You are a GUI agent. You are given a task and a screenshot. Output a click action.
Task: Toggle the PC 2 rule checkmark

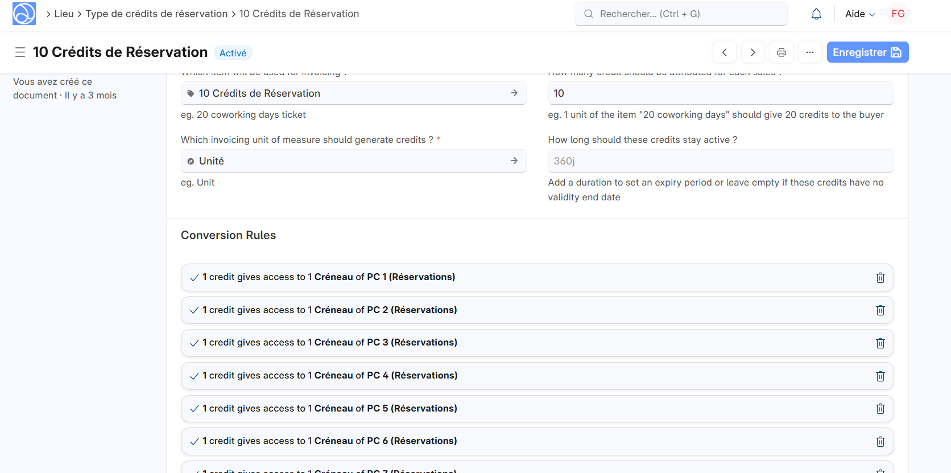coord(195,310)
